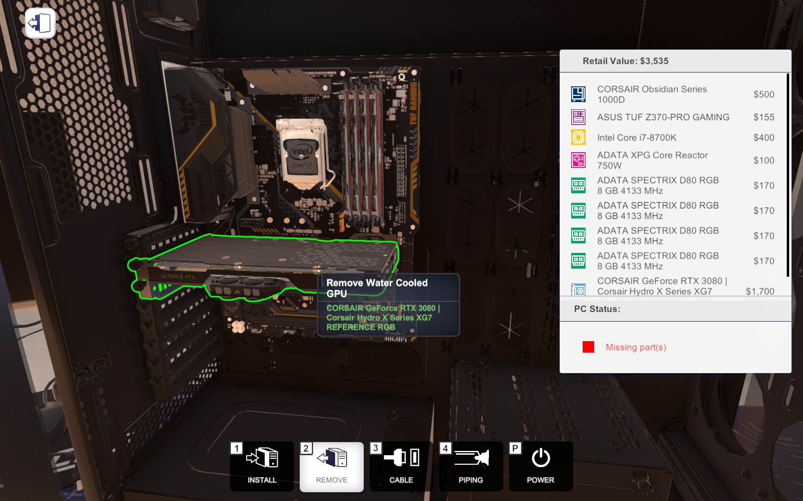
Task: Select the Install mode button
Action: (x=262, y=466)
